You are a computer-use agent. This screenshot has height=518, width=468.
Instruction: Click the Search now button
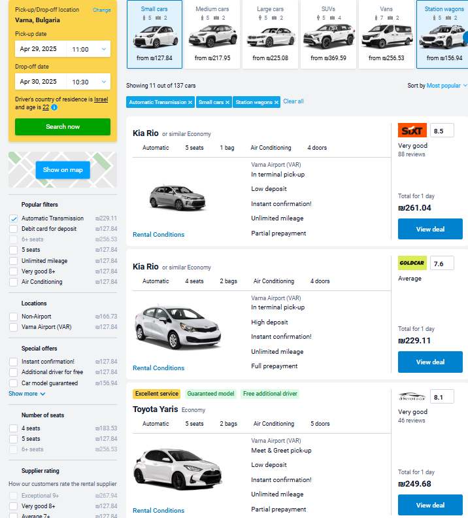tap(63, 127)
